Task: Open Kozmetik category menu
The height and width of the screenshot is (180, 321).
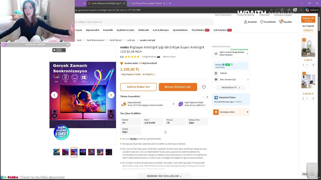Action: pyautogui.click(x=108, y=30)
